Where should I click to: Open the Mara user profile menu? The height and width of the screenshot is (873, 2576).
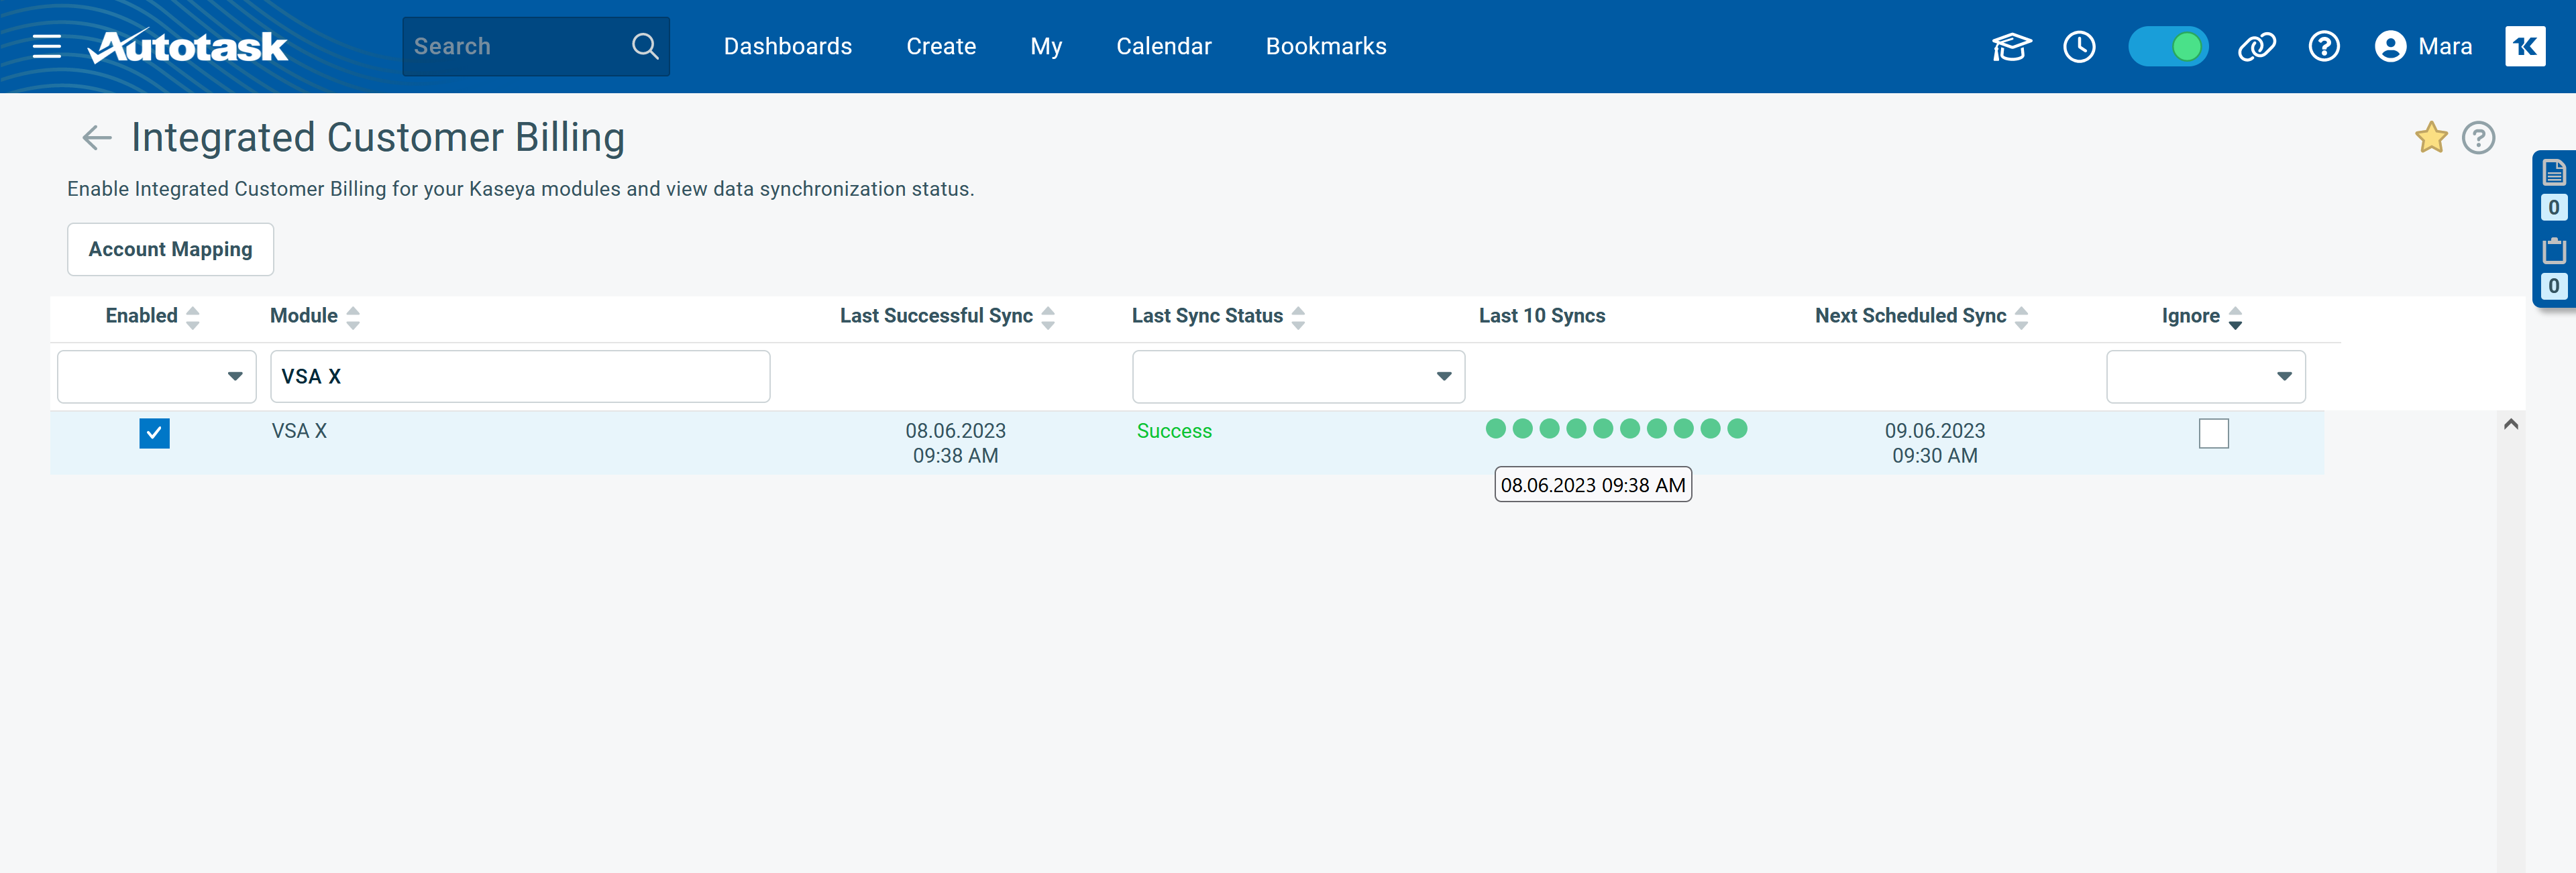(x=2423, y=46)
